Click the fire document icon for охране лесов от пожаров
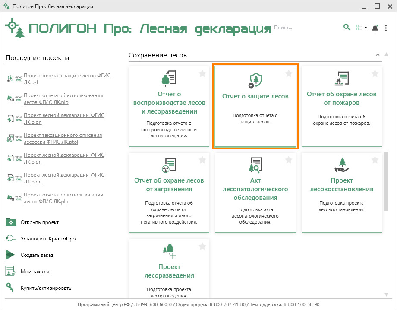Image resolution: width=397 pixels, height=310 pixels. coord(342,78)
